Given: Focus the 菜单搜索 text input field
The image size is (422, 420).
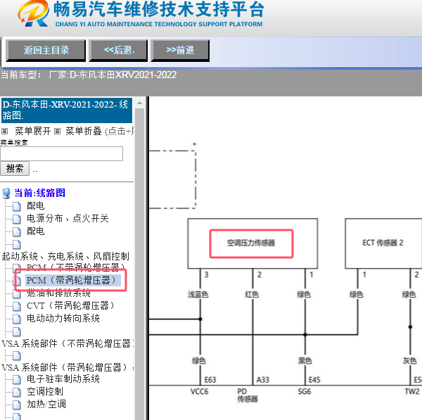Looking at the screenshot, I should click(61, 154).
